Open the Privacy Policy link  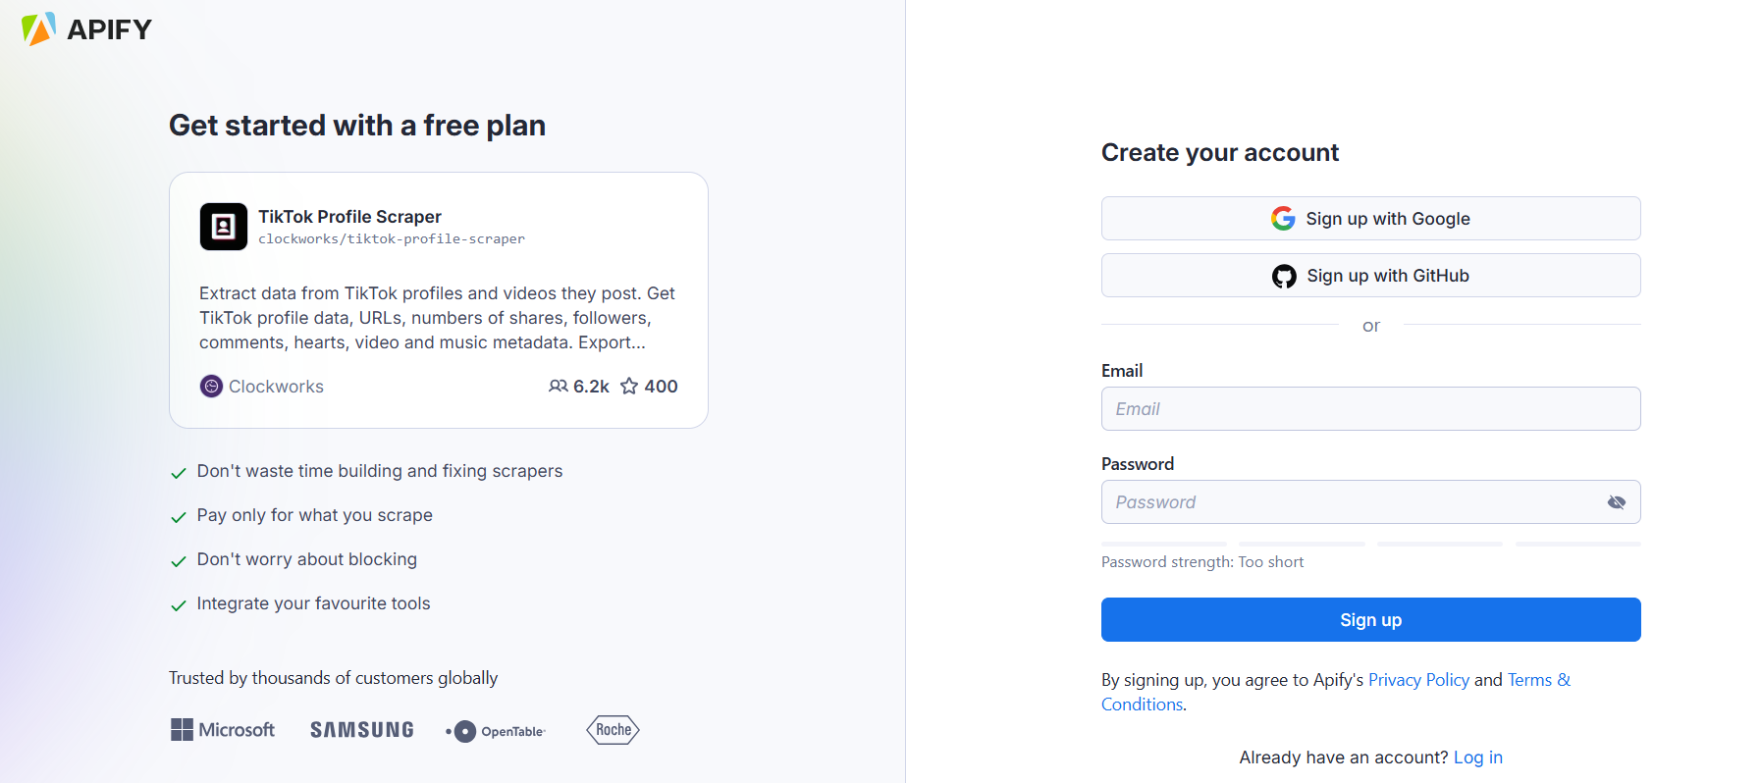[x=1417, y=679]
